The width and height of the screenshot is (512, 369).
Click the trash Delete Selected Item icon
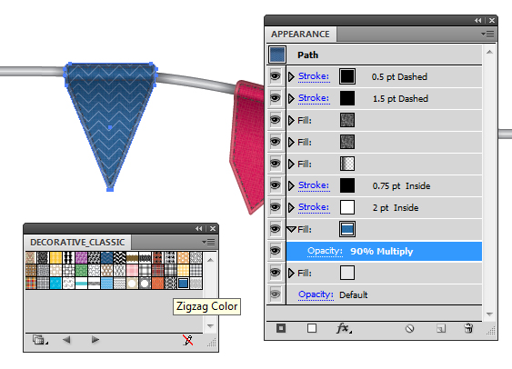point(468,328)
